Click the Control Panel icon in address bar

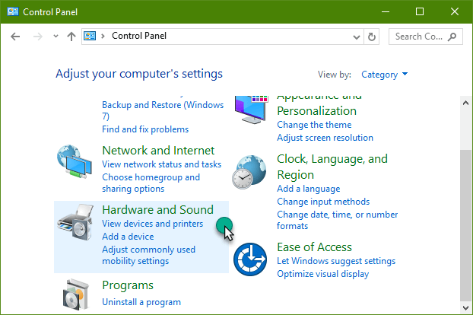point(90,36)
